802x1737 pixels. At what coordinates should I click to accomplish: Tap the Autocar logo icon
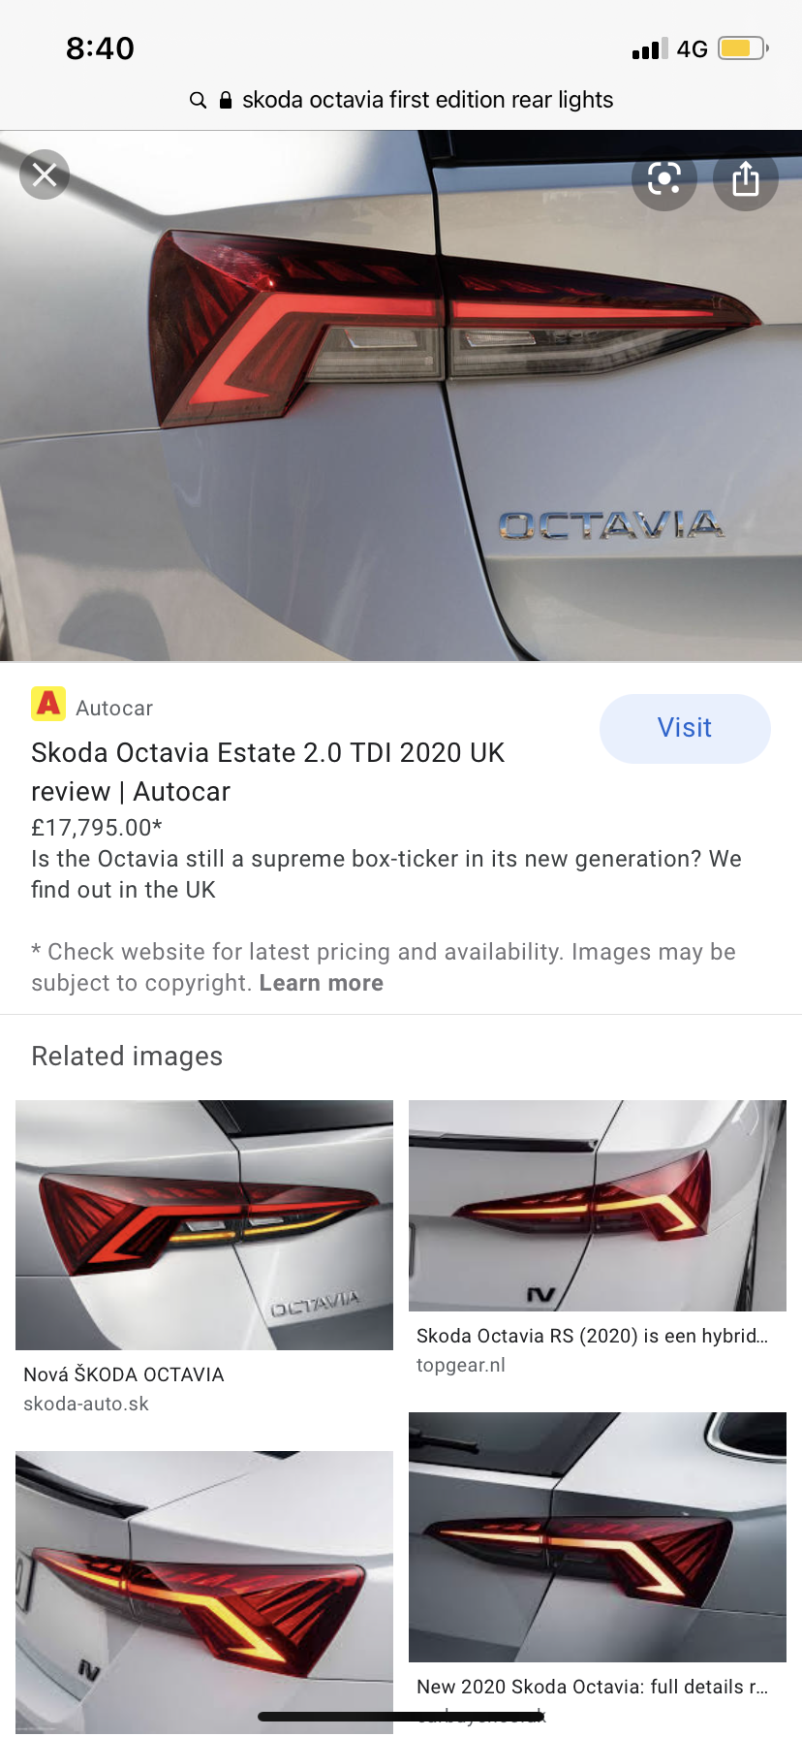pyautogui.click(x=48, y=703)
